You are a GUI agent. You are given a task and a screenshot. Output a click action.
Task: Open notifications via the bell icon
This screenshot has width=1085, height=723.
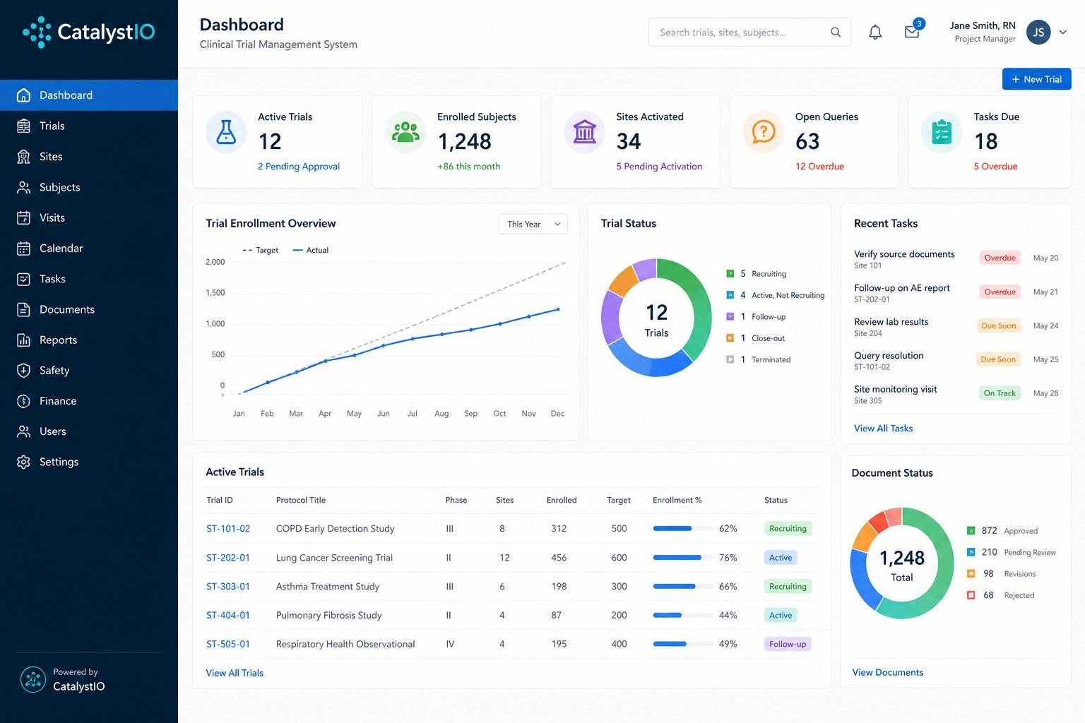875,32
